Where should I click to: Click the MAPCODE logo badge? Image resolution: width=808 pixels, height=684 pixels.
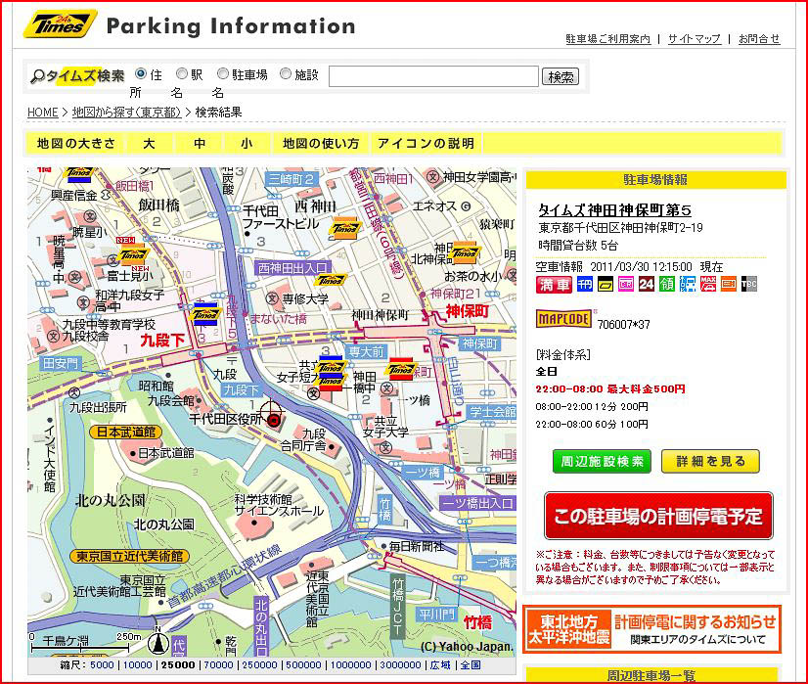click(x=563, y=318)
